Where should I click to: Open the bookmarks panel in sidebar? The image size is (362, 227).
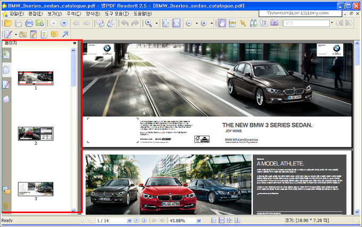pyautogui.click(x=6, y=54)
